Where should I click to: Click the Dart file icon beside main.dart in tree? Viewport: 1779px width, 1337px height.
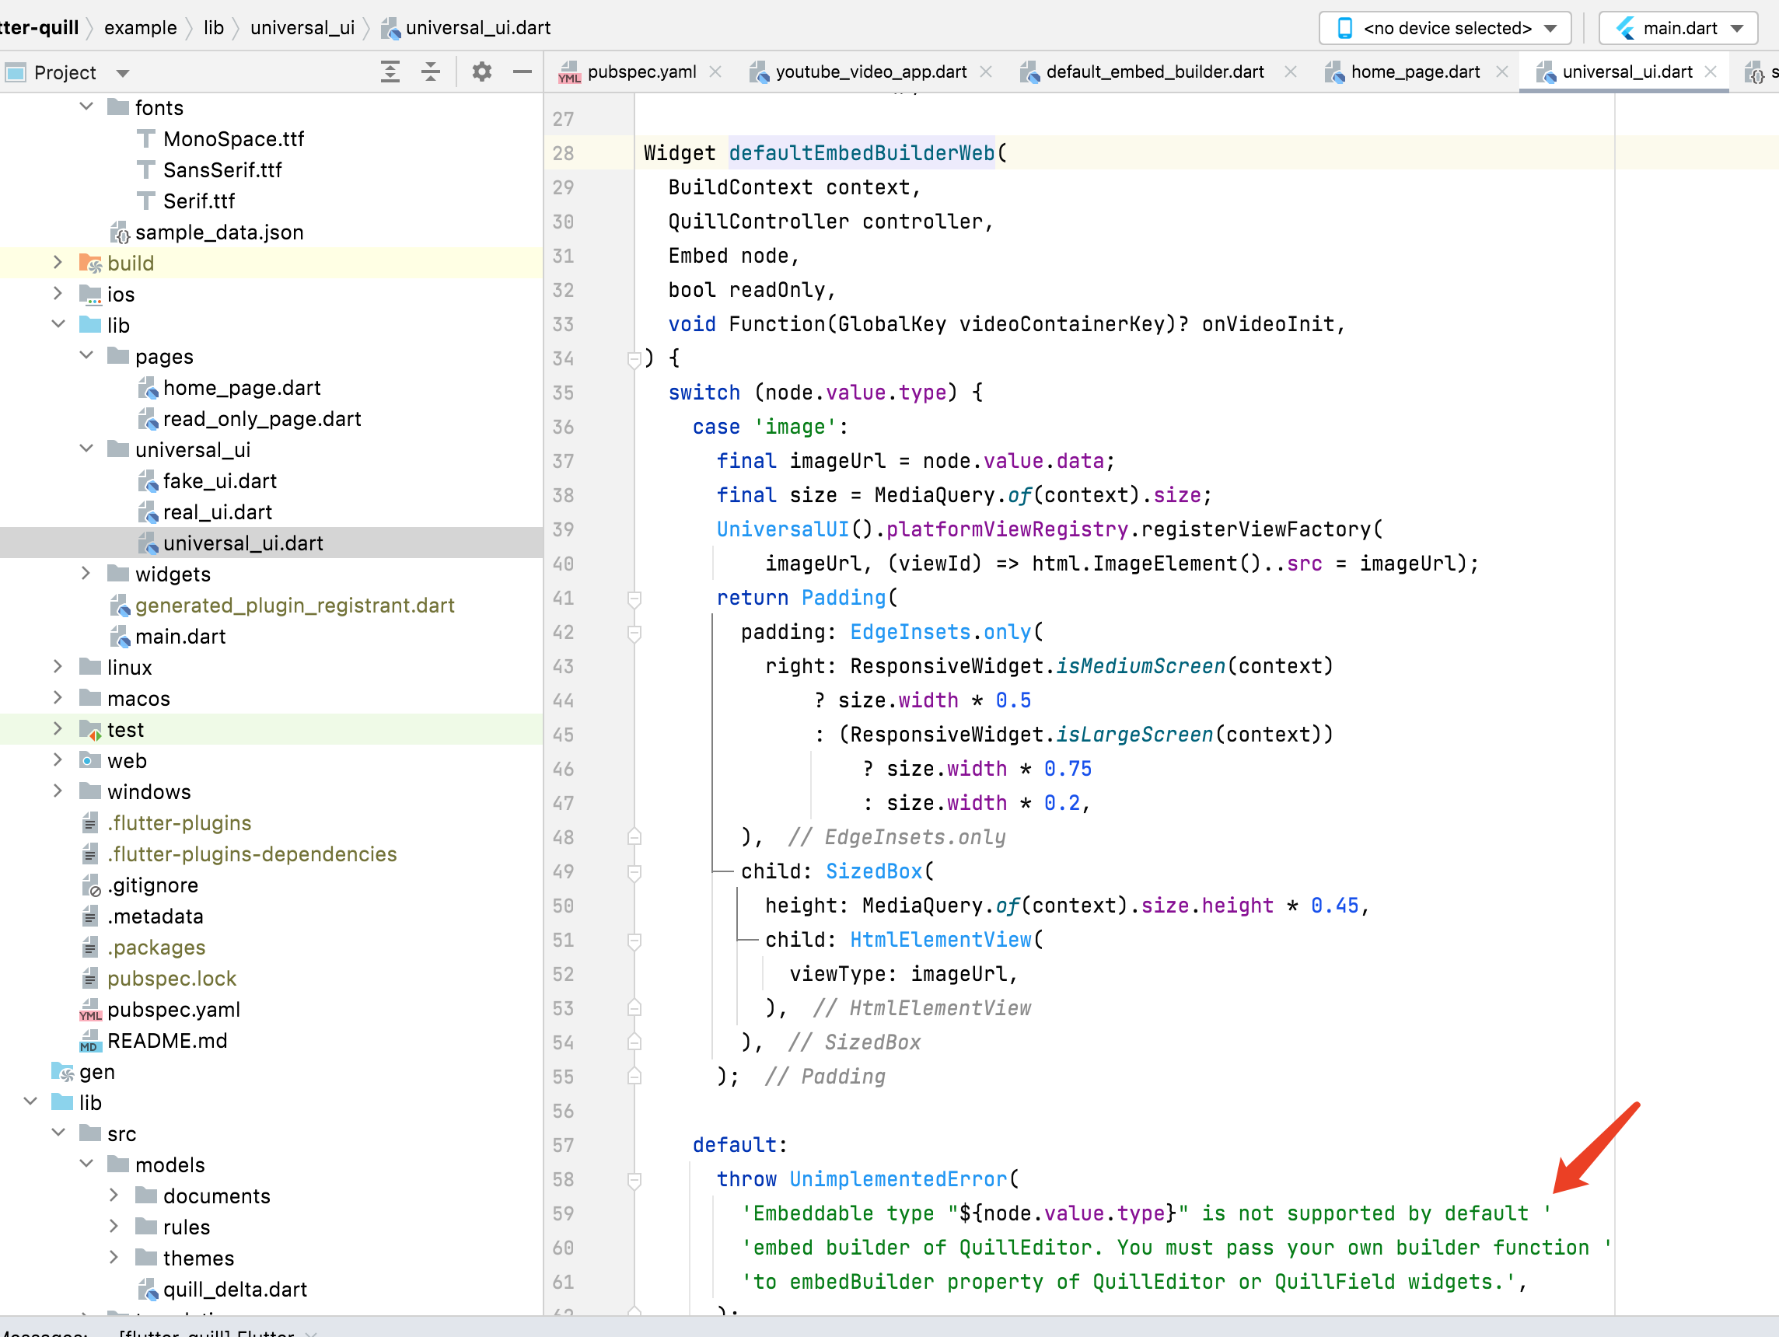click(x=120, y=636)
